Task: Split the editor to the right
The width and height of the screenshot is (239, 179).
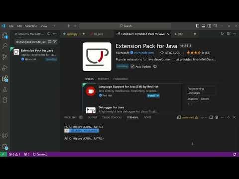Action: 229,34
